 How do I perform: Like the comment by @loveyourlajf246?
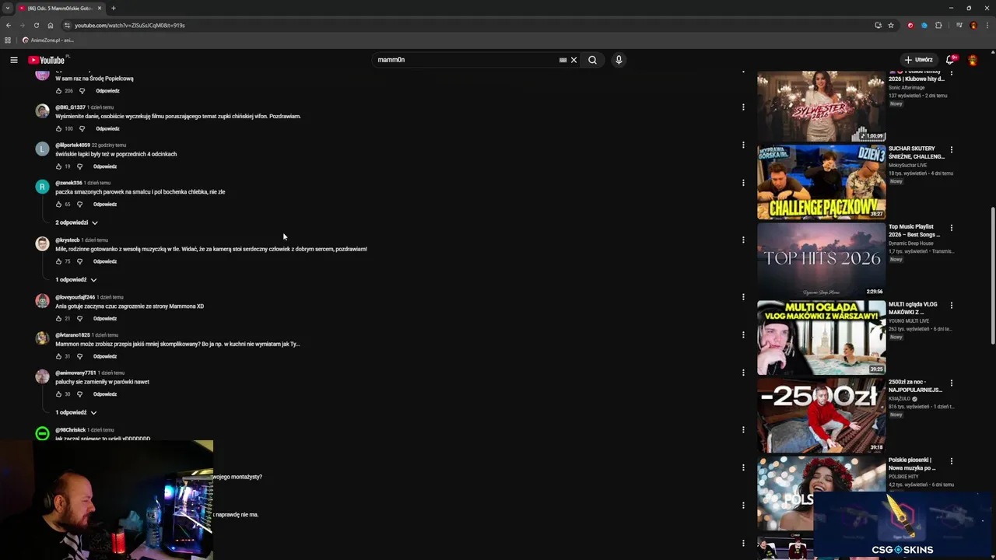[x=58, y=318]
